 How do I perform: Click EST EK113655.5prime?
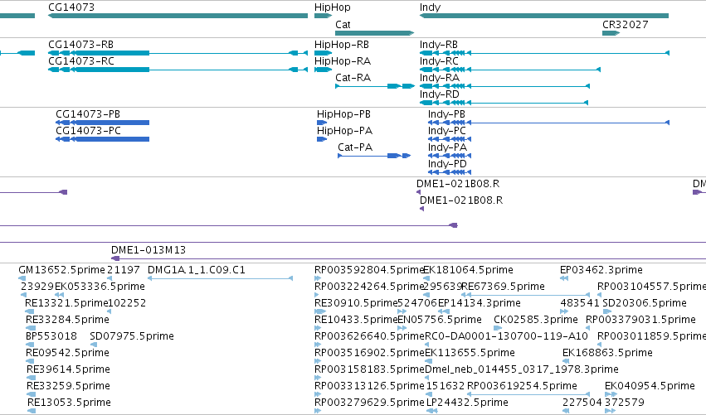[470, 353]
